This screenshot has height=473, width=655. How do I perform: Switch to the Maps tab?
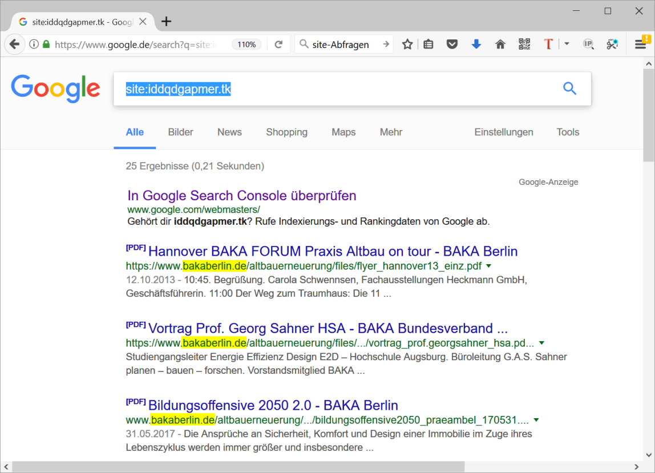(x=343, y=132)
